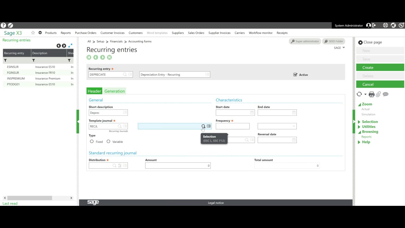This screenshot has width=405, height=228.
Task: Select the INSPREMIUM row in list
Action: click(x=38, y=79)
